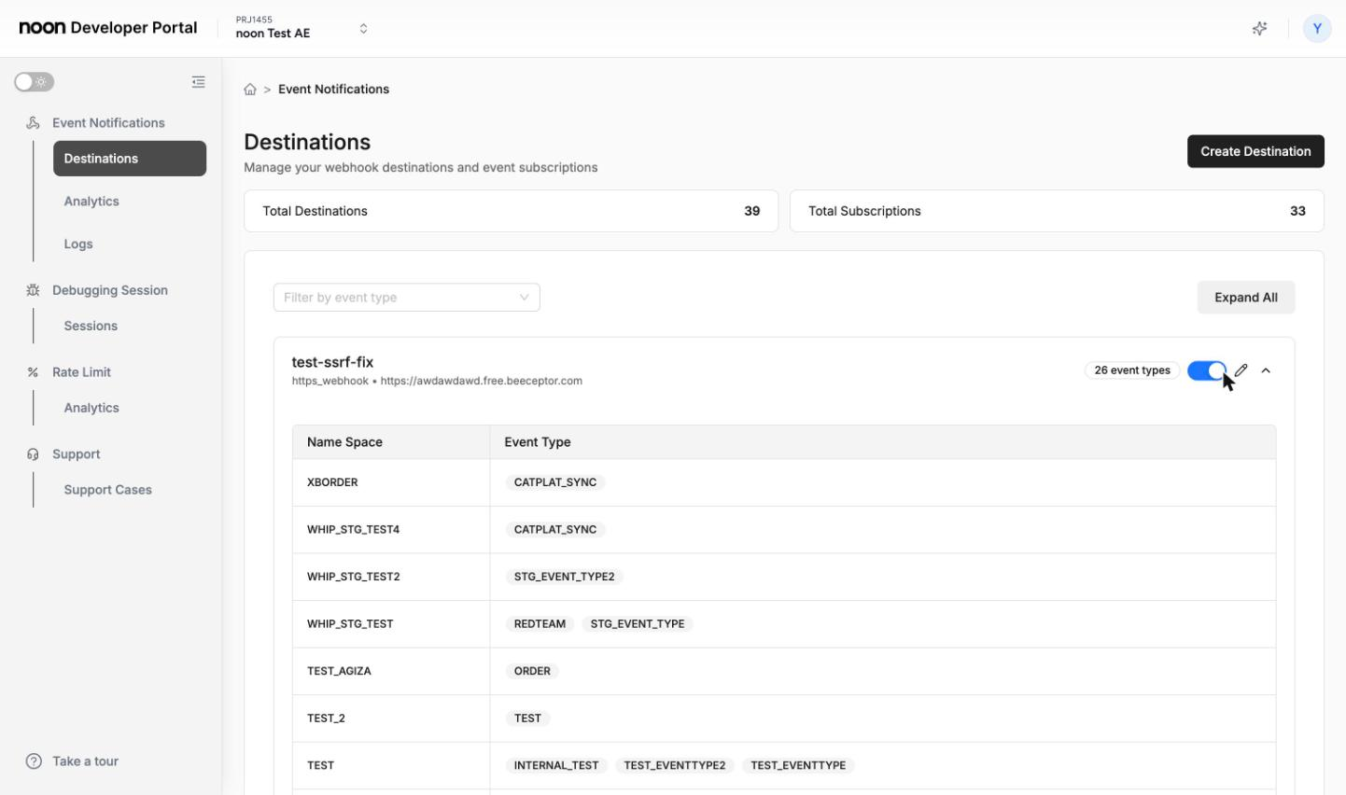Click the STG_EVENT_TYPE2 tag
1346x795 pixels.
(564, 577)
